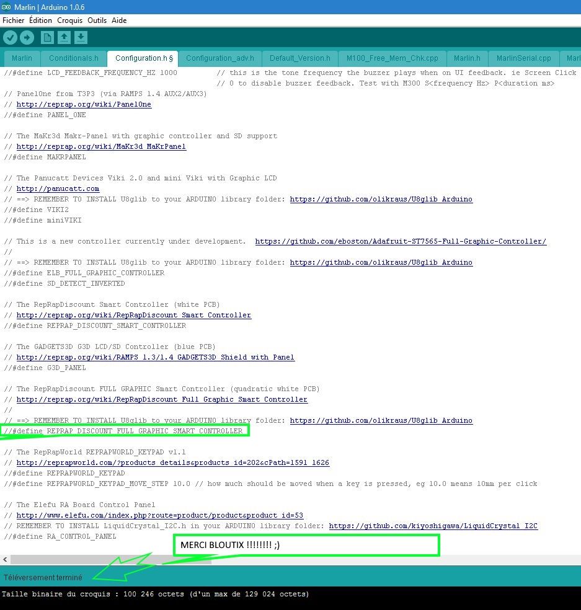The height and width of the screenshot is (610, 581).
Task: Click line //#define MAKRPANEL
Action: [45, 157]
